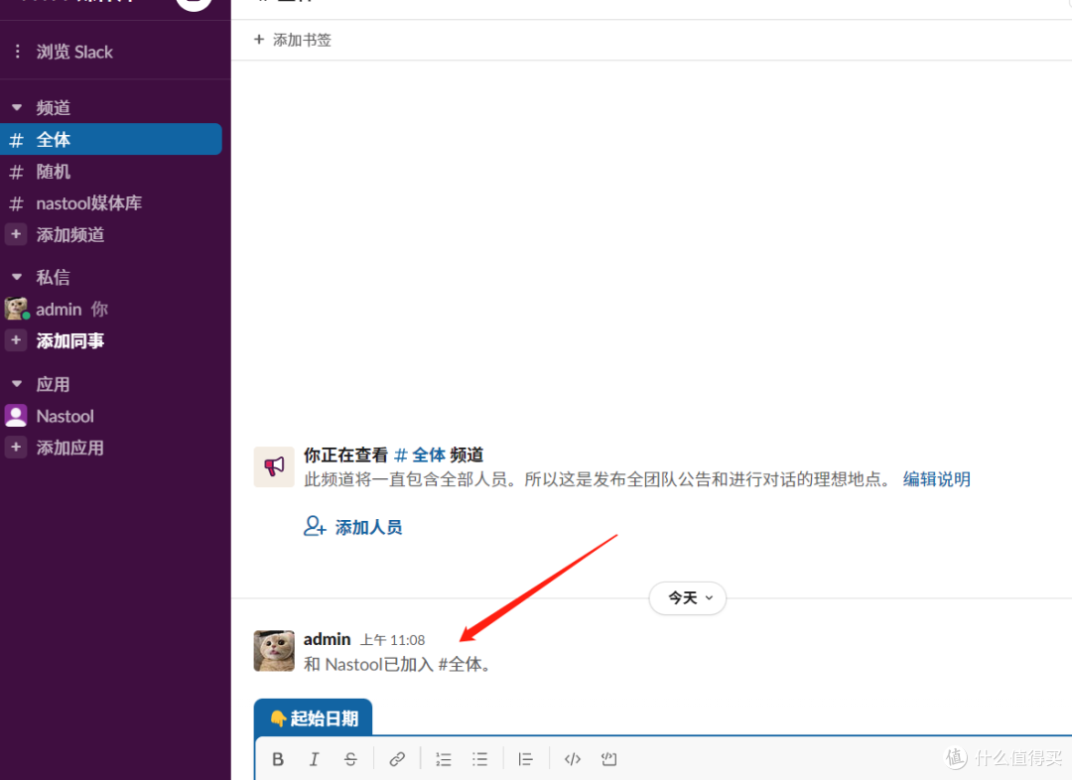
Task: Click the Nastool app in the sidebar
Action: 64,416
